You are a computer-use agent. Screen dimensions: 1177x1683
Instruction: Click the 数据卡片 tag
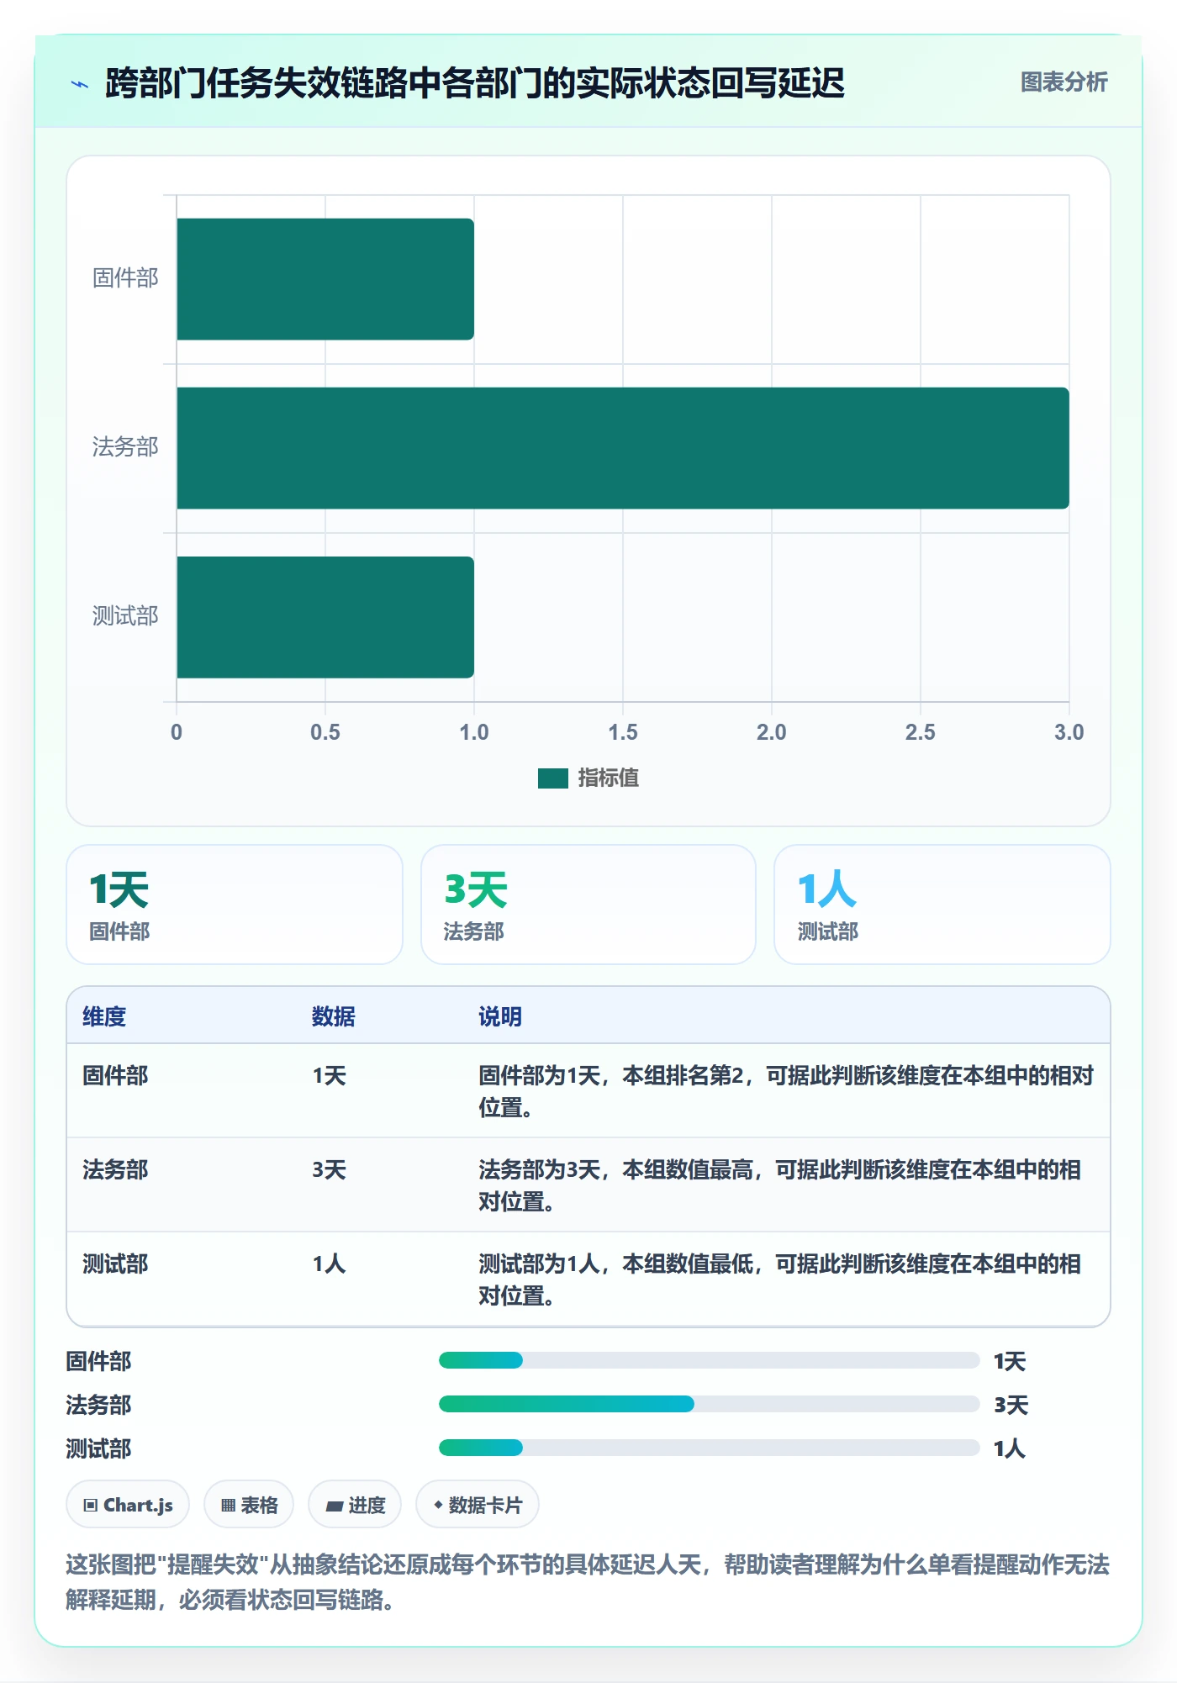[x=478, y=1505]
